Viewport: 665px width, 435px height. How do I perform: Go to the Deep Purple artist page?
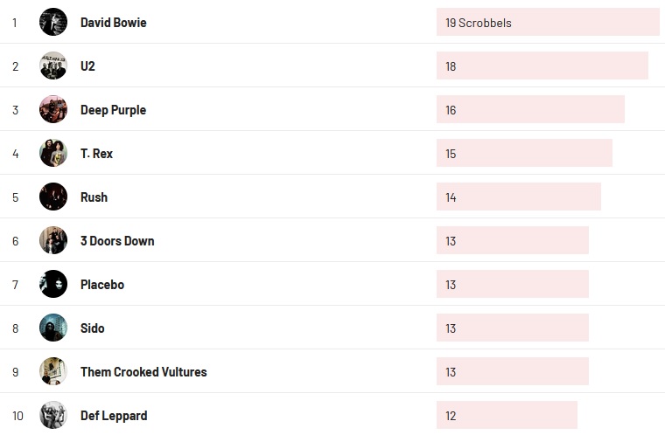(113, 110)
